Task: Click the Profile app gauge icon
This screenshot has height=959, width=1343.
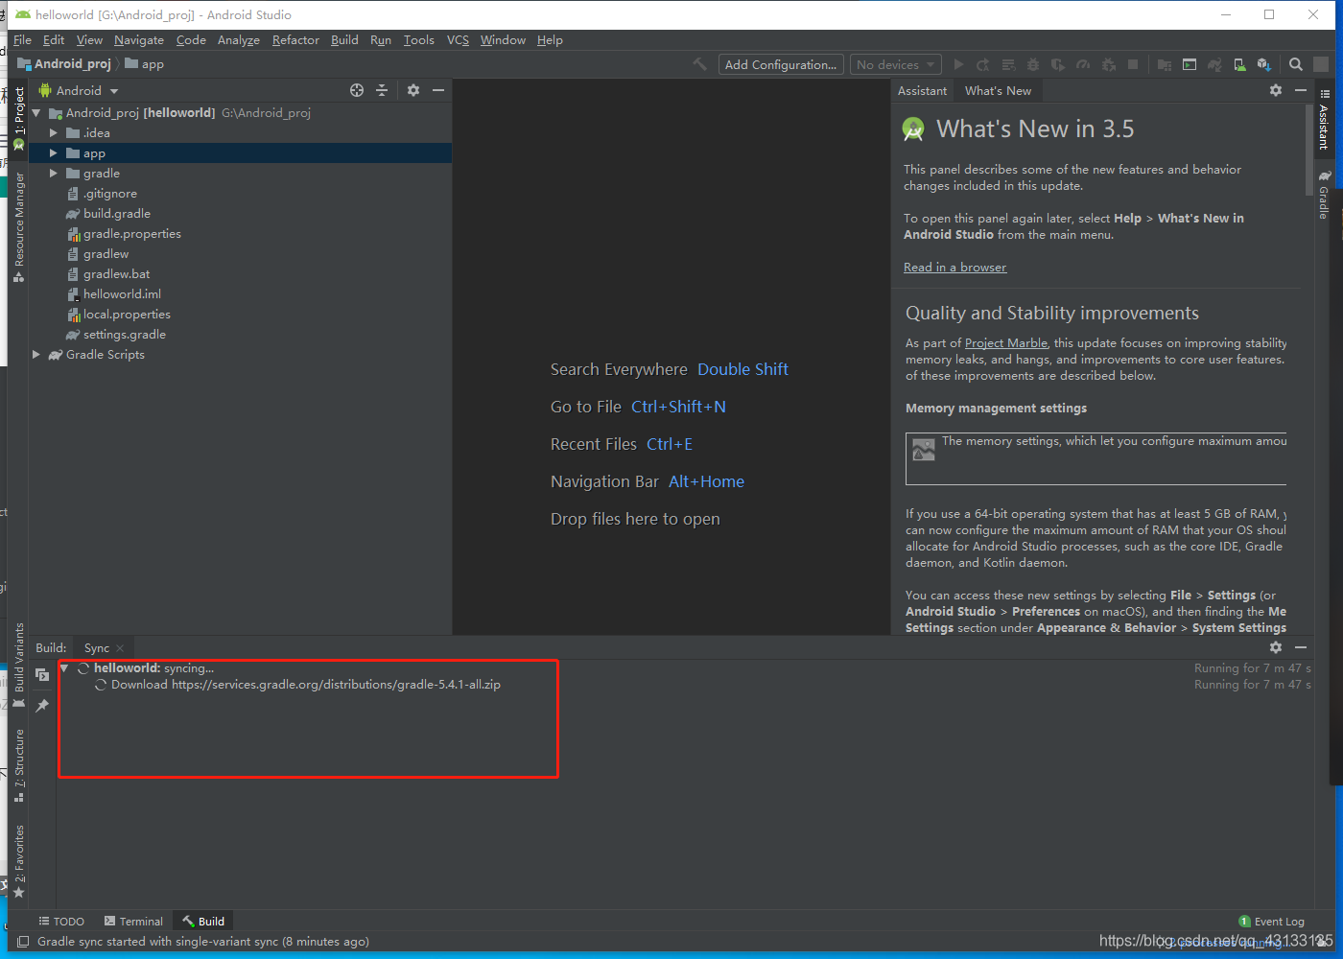Action: click(1083, 64)
